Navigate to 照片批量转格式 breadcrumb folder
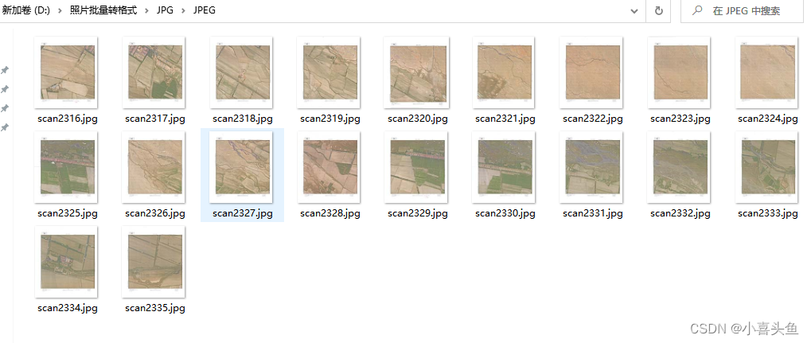 pyautogui.click(x=103, y=11)
